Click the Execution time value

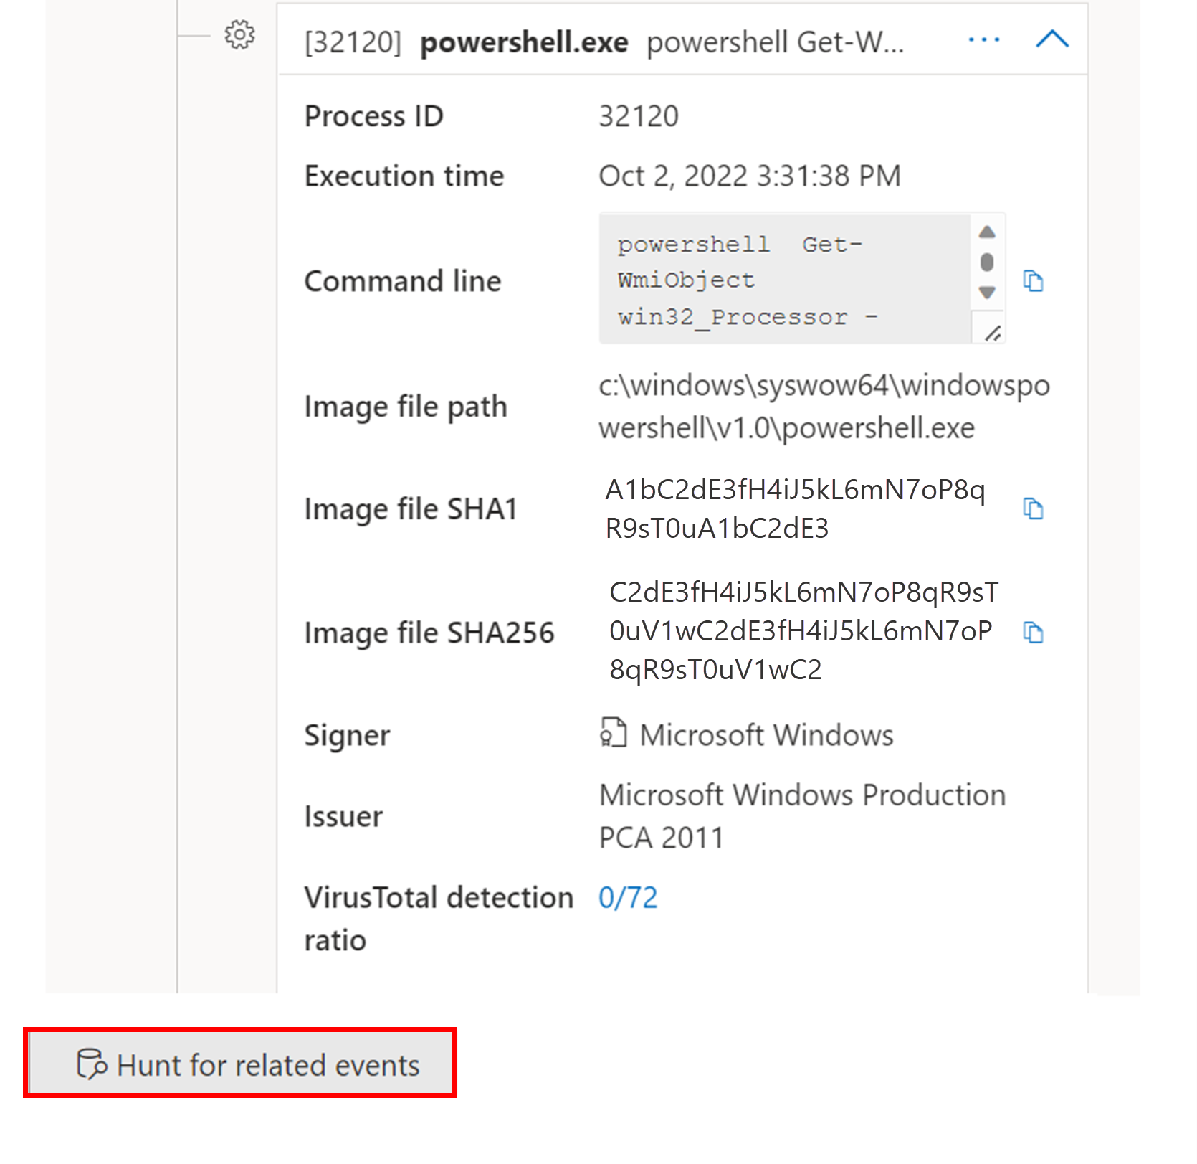tap(750, 176)
